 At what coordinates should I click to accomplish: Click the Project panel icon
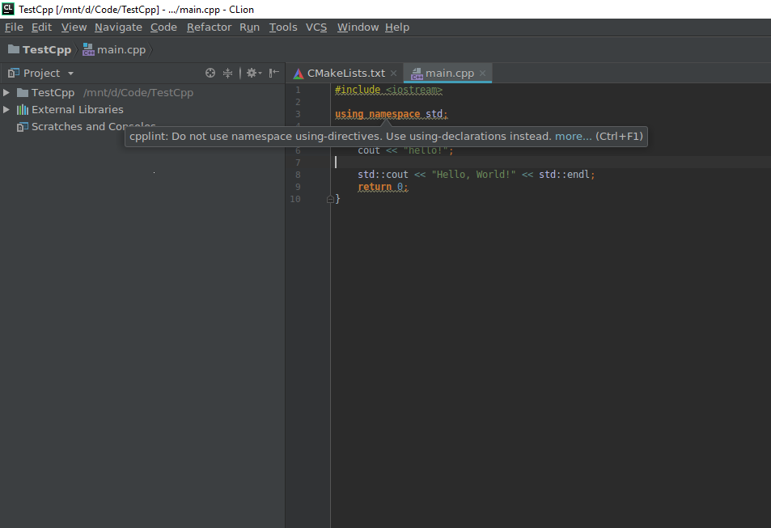click(x=13, y=74)
